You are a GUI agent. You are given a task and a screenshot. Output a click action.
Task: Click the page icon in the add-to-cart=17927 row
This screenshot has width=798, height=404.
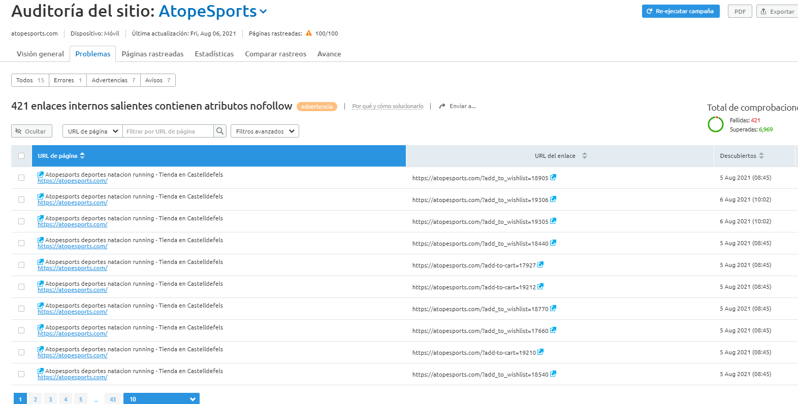click(41, 262)
